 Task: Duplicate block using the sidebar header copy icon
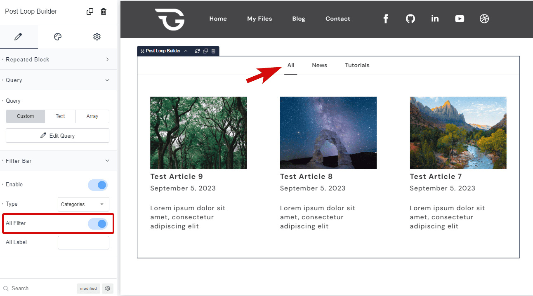(90, 12)
